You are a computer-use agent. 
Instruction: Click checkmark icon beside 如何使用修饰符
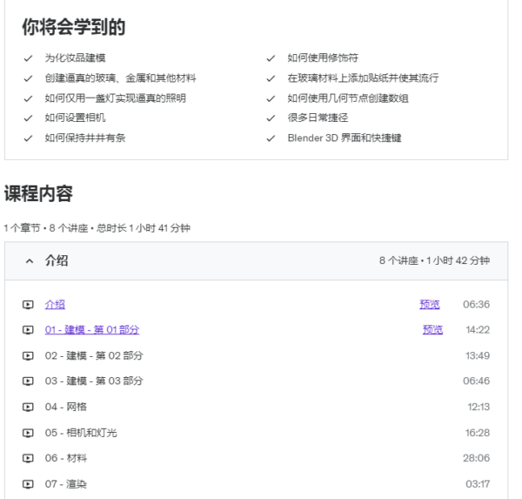[271, 58]
